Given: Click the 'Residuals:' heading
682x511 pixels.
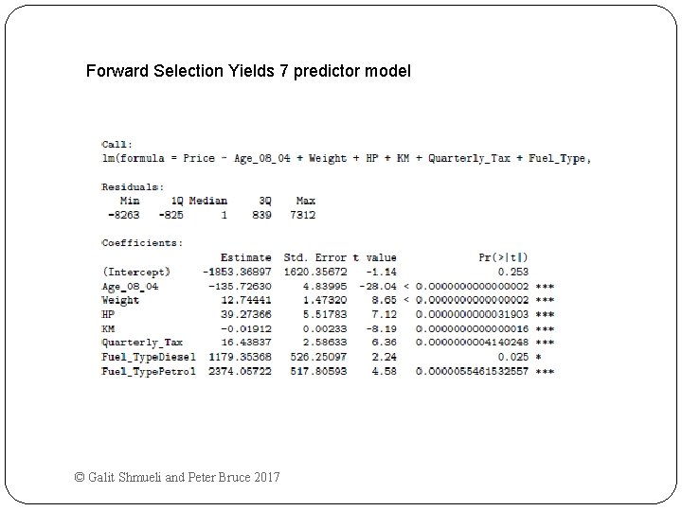Looking at the screenshot, I should [133, 186].
